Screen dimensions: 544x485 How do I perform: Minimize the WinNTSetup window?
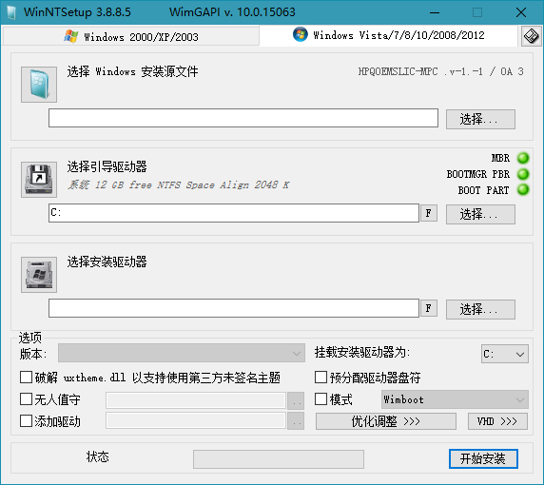point(435,12)
